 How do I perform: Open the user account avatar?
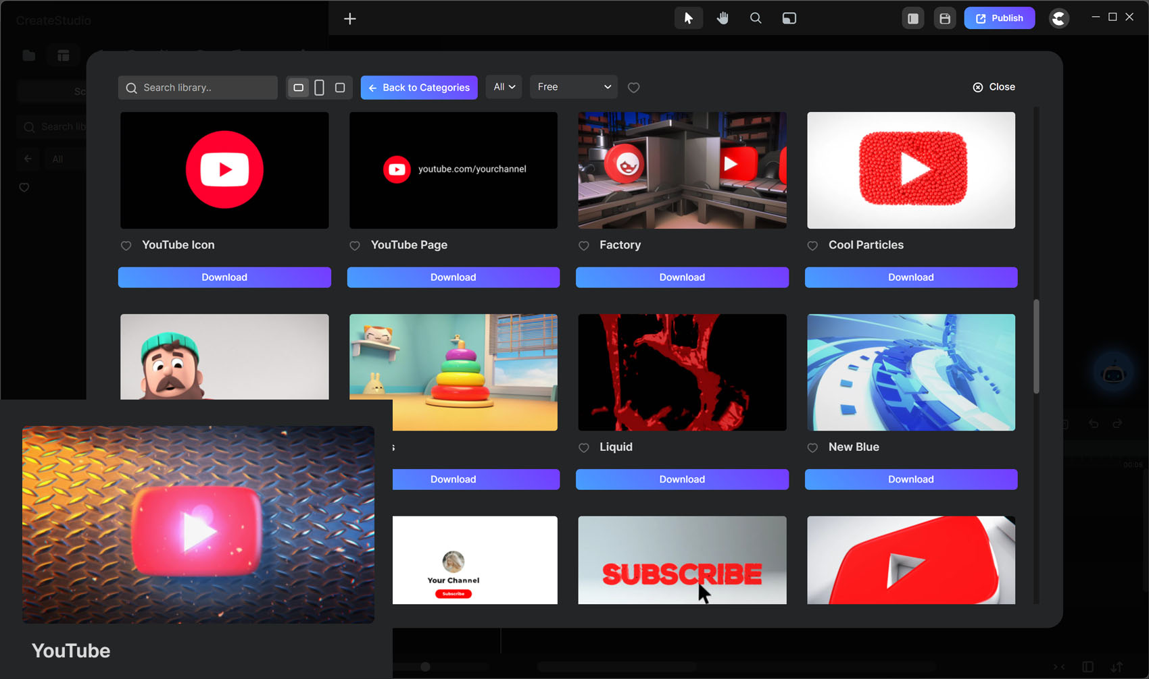1058,18
